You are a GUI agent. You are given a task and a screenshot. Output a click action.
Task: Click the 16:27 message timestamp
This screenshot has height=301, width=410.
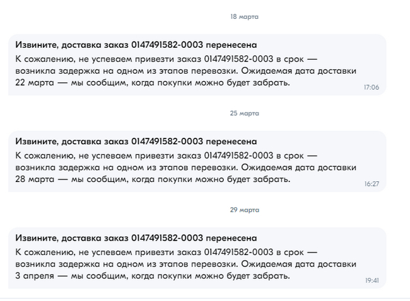point(371,184)
